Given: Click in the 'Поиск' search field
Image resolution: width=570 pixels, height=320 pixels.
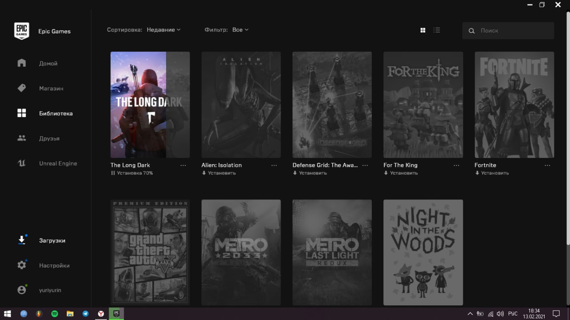Looking at the screenshot, I should (508, 31).
